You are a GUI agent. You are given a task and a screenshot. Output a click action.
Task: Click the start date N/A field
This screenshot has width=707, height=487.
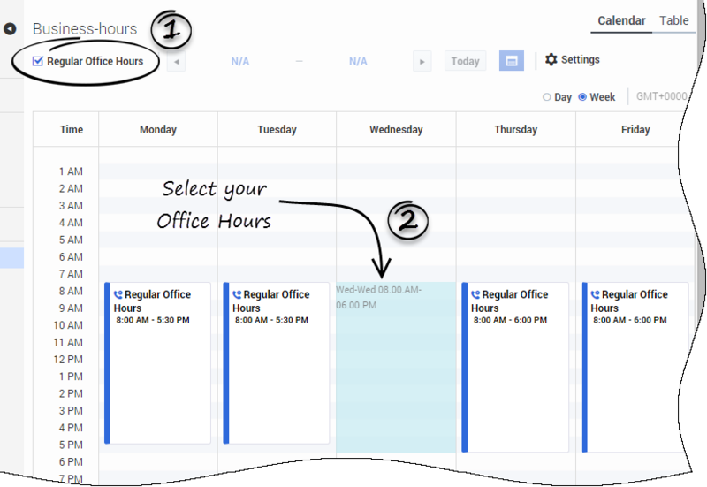239,61
